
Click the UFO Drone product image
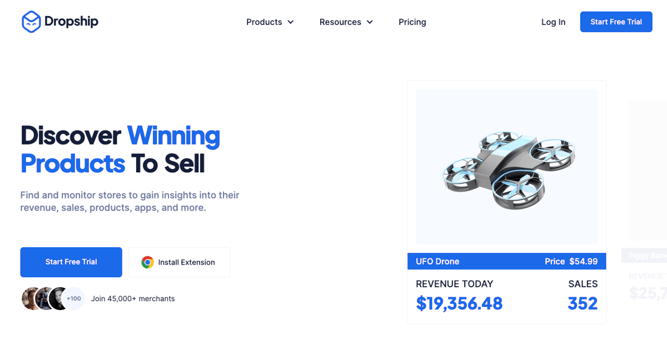(x=507, y=167)
